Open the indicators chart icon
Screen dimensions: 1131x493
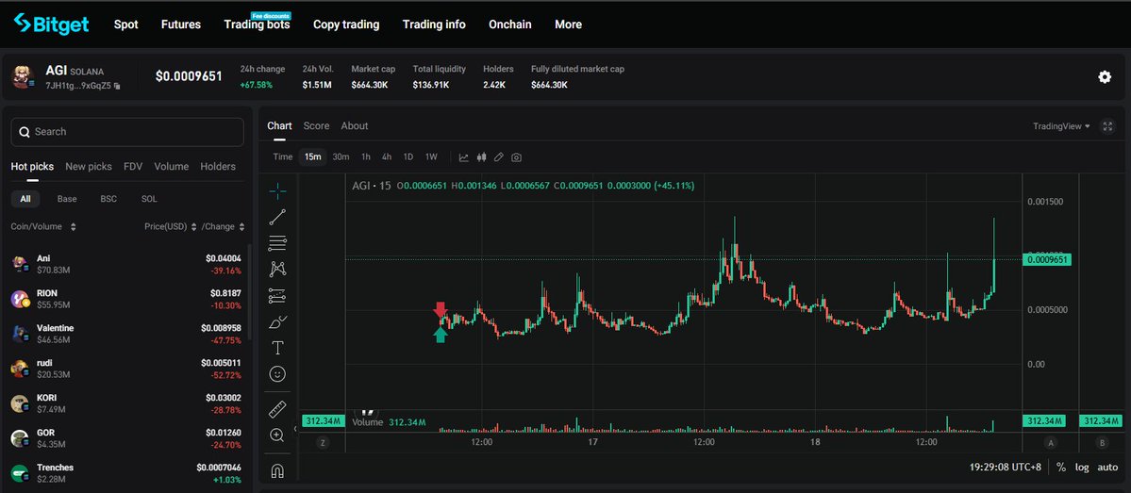[x=464, y=157]
